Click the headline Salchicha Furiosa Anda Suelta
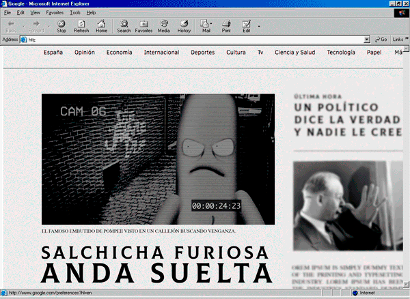This screenshot has height=299, width=410. [x=156, y=265]
